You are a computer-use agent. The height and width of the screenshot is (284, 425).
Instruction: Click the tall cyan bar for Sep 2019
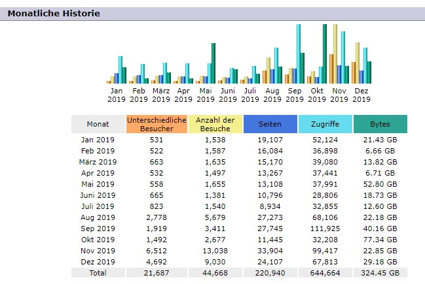pyautogui.click(x=298, y=54)
